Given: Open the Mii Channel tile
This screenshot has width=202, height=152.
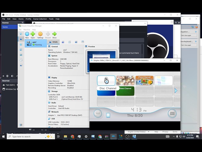Looking at the screenshot, I should [125, 80].
